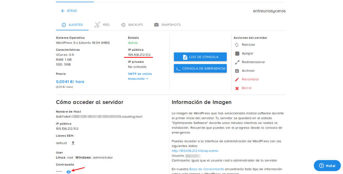This screenshot has width=343, height=174.
Task: Open the BACKUPS tab
Action: point(132,25)
